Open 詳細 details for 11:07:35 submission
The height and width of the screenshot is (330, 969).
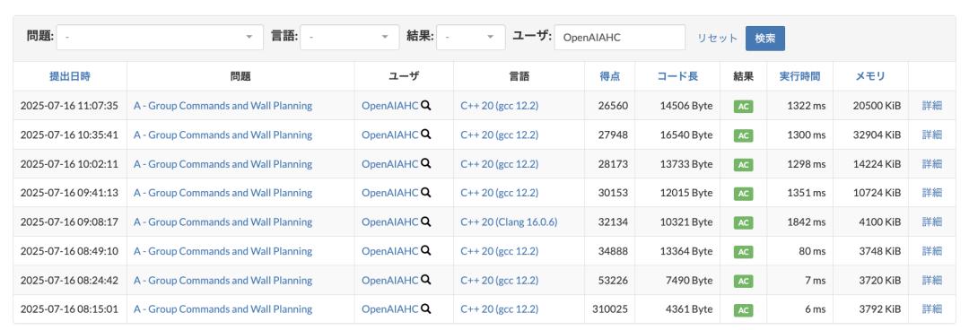(932, 106)
